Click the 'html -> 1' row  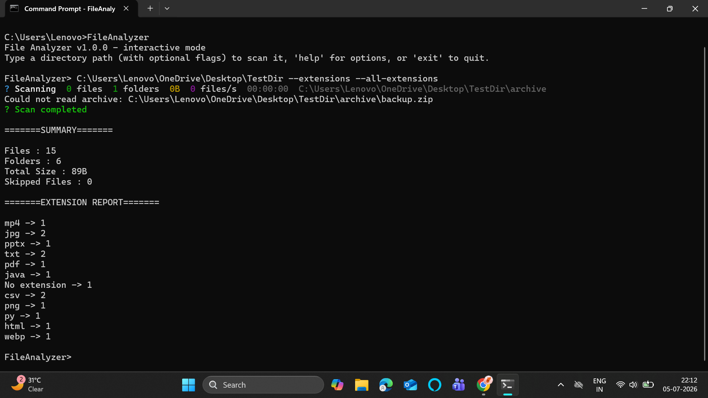(28, 326)
